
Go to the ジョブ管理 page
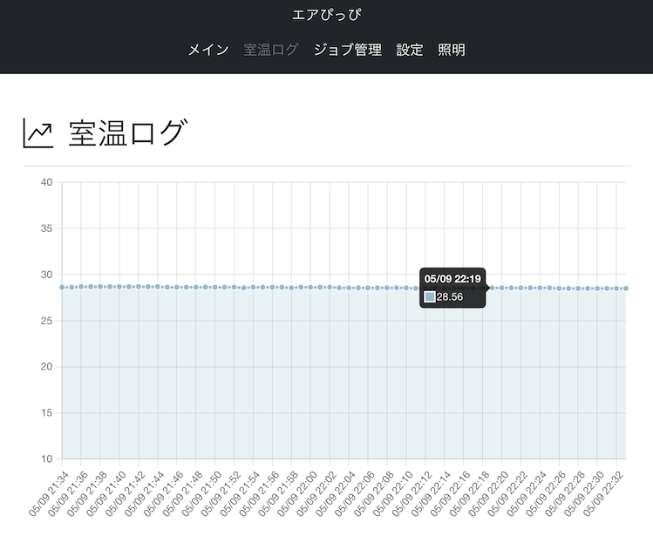(x=347, y=50)
